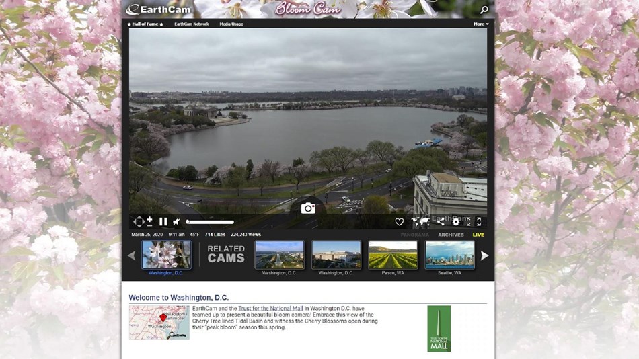Click the Welcome to Washington, D.C. heading

pyautogui.click(x=178, y=297)
